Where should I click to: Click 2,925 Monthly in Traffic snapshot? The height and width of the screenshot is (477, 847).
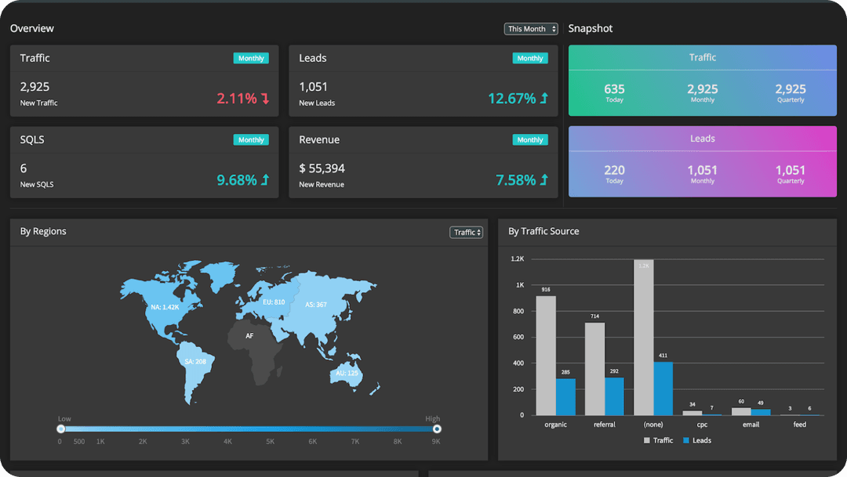702,92
